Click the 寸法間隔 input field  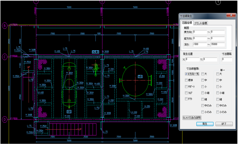(x=227, y=59)
